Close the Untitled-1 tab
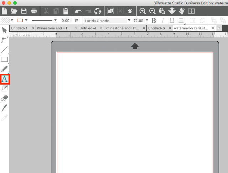Viewport: 228px width, 173px height. (33, 28)
